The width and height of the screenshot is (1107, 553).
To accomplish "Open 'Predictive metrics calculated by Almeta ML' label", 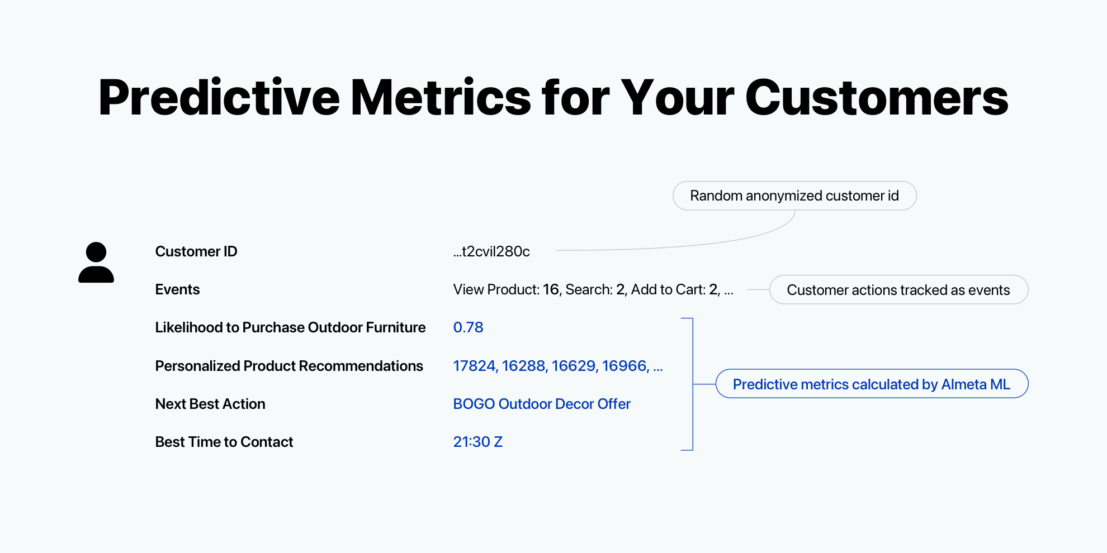I will [871, 384].
